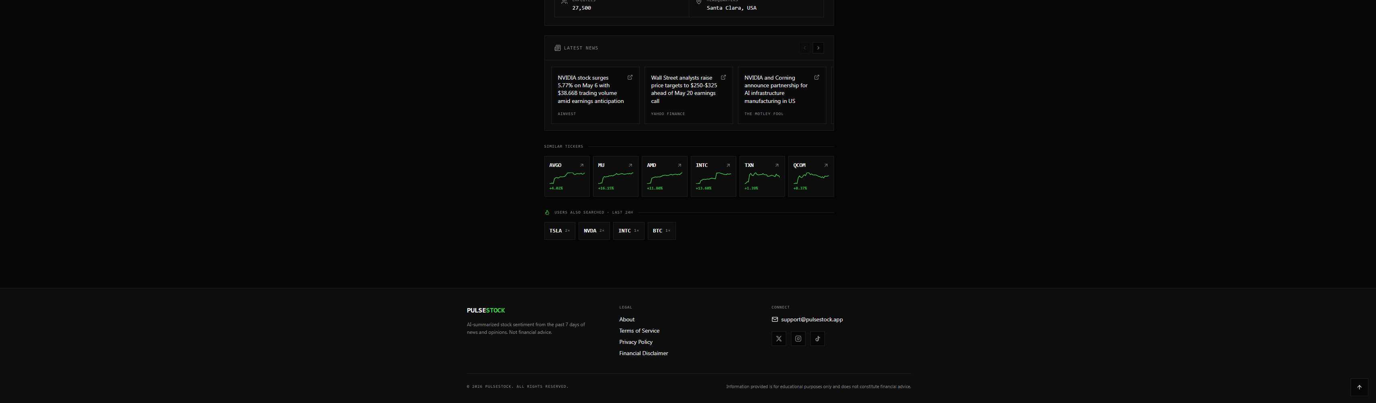Screen dimensions: 1376x403
Task: Click the '+1.39%' change value
Action: coord(751,188)
